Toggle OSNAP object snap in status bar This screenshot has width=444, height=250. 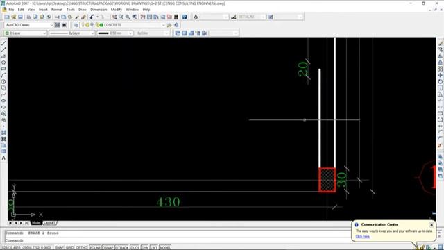(x=108, y=247)
